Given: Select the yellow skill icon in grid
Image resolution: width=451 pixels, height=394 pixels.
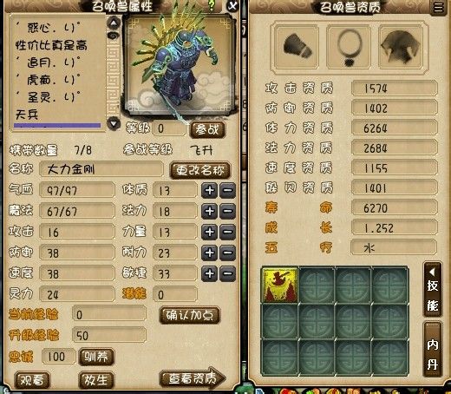Looking at the screenshot, I should tap(279, 285).
